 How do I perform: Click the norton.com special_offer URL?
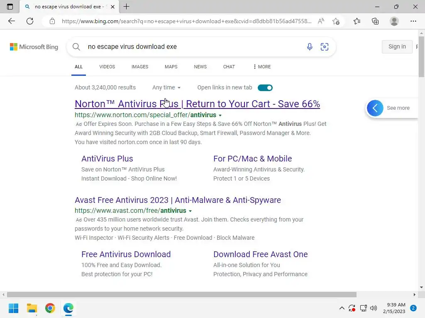click(x=146, y=115)
